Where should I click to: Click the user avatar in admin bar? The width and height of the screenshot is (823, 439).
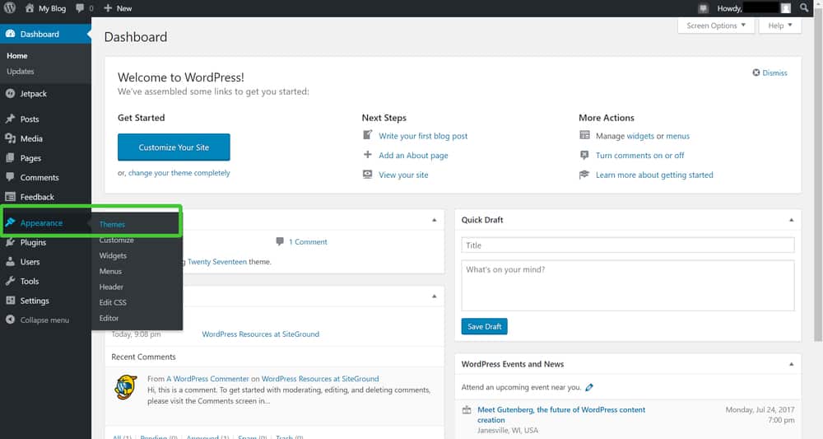pos(785,8)
